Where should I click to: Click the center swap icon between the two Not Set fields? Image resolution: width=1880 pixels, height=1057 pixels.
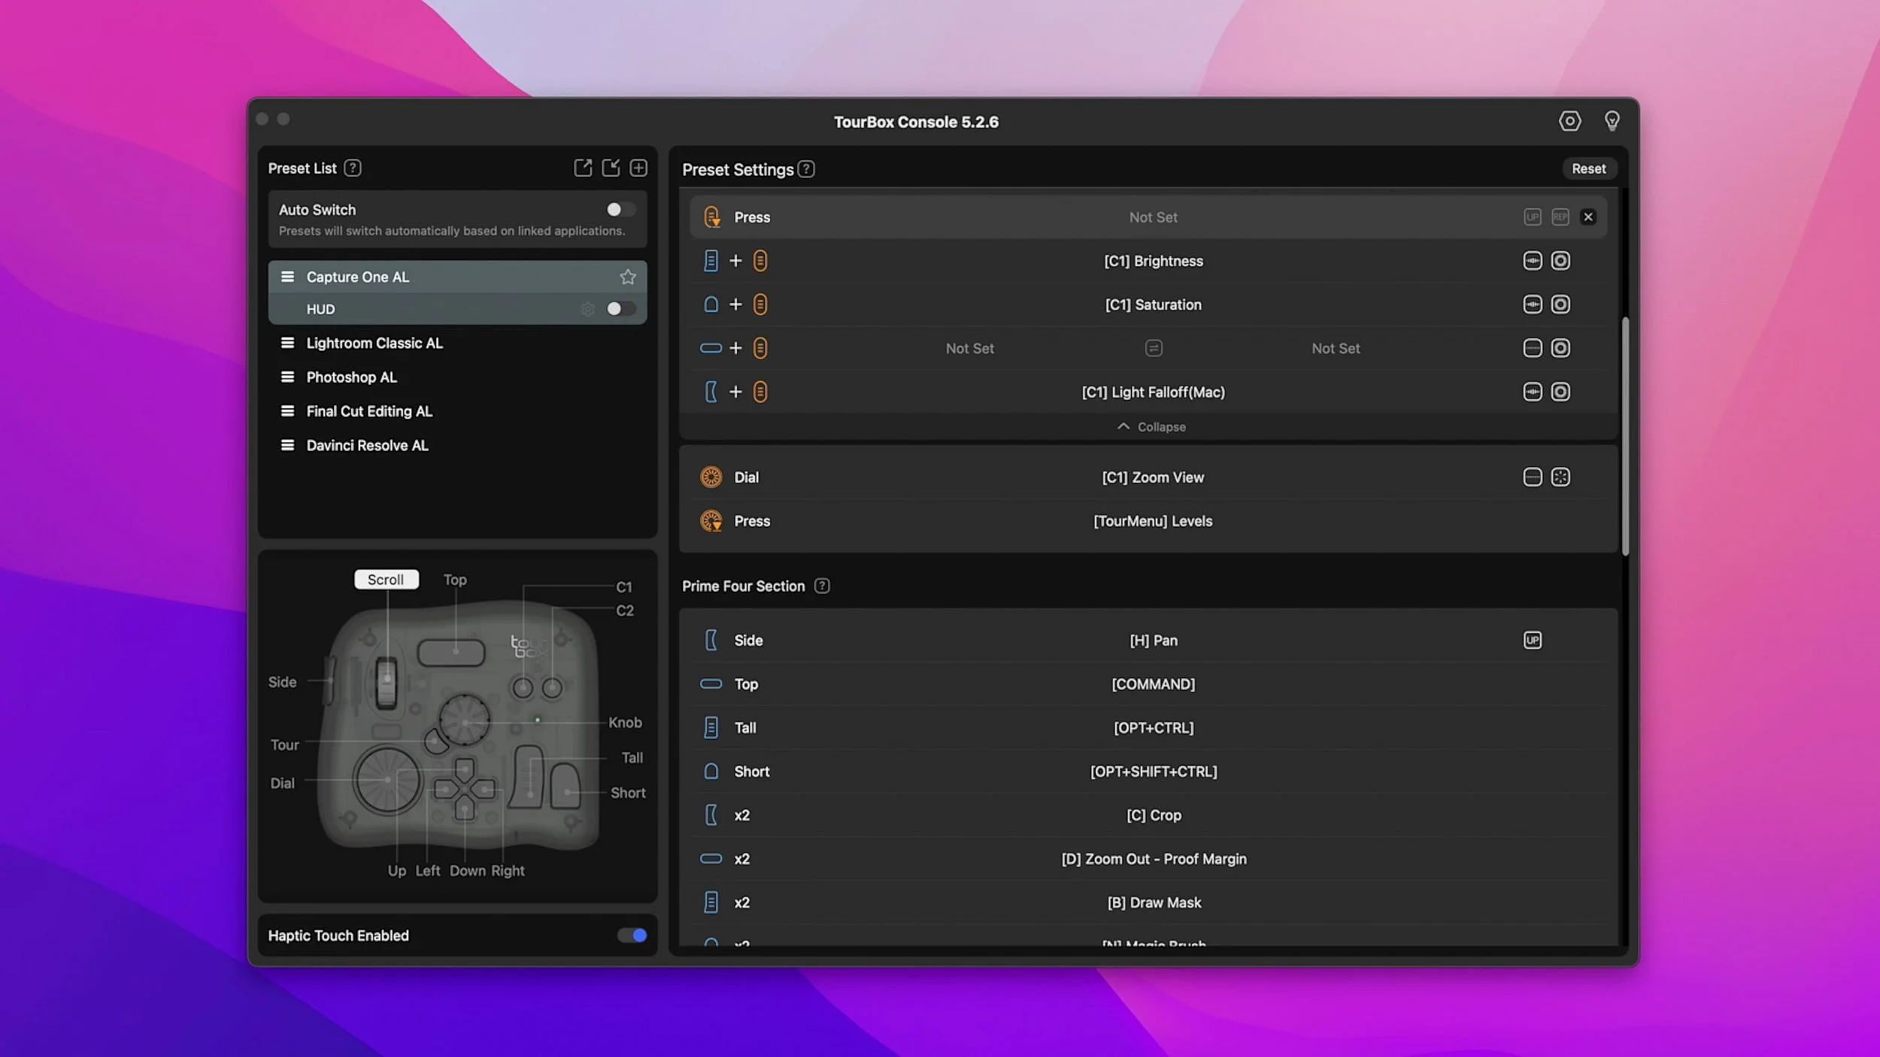(1154, 348)
